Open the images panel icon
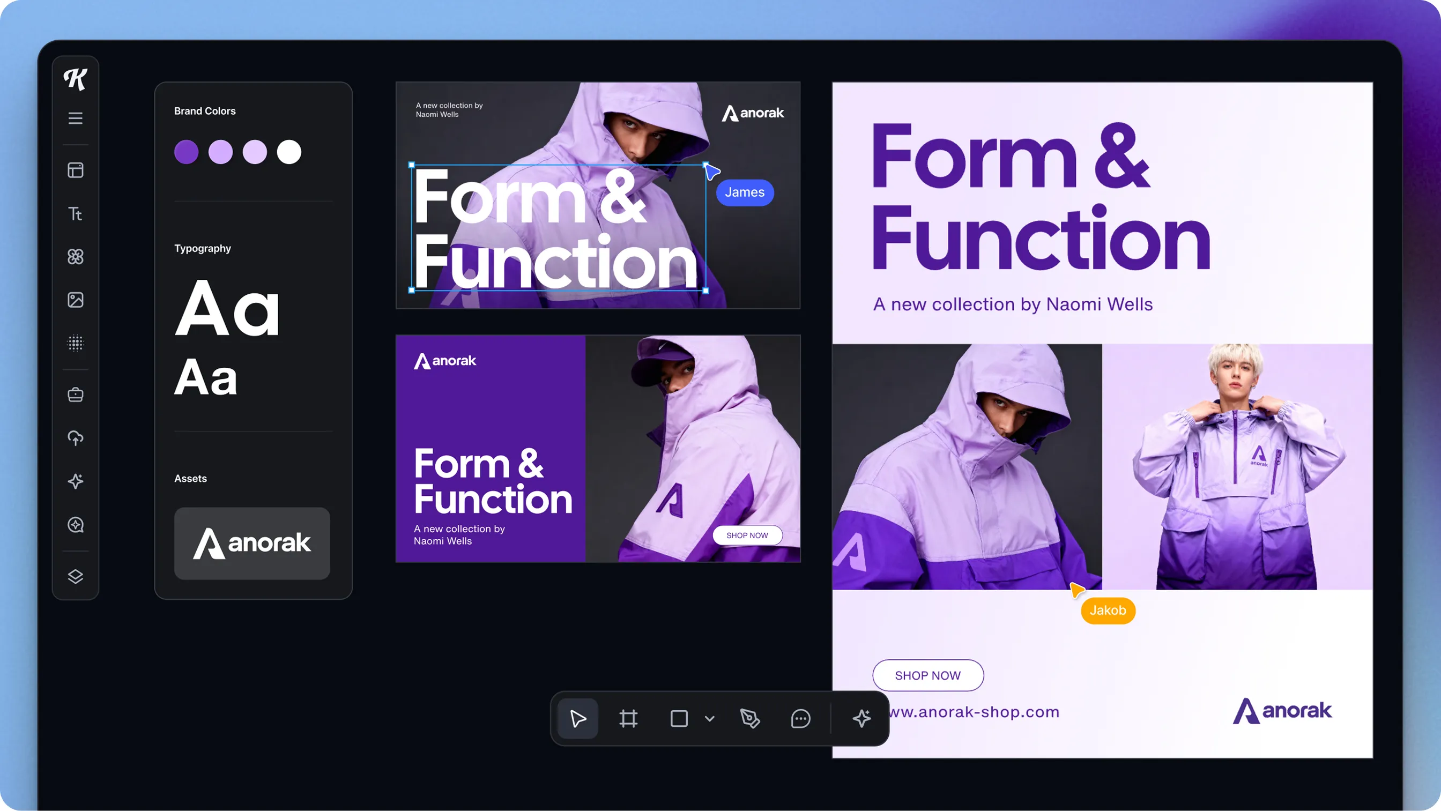The width and height of the screenshot is (1441, 811). tap(76, 300)
